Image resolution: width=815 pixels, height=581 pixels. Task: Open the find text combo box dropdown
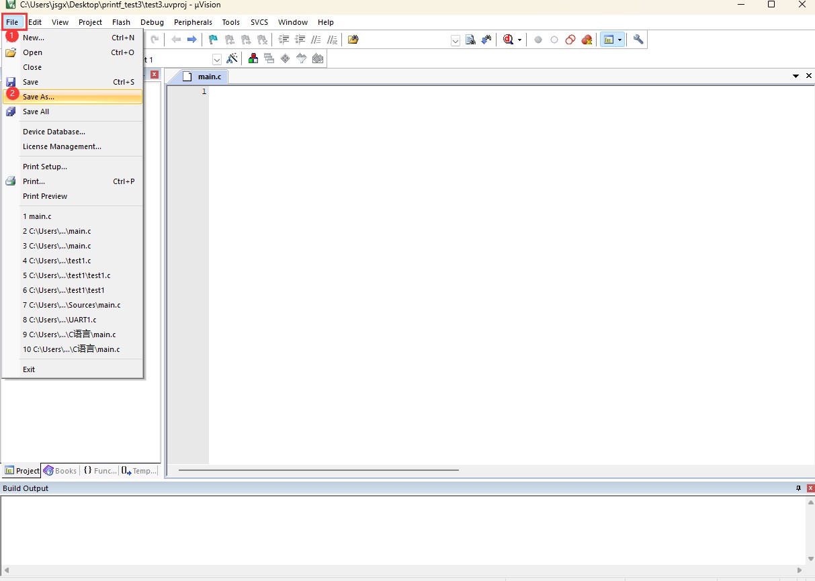pos(455,40)
